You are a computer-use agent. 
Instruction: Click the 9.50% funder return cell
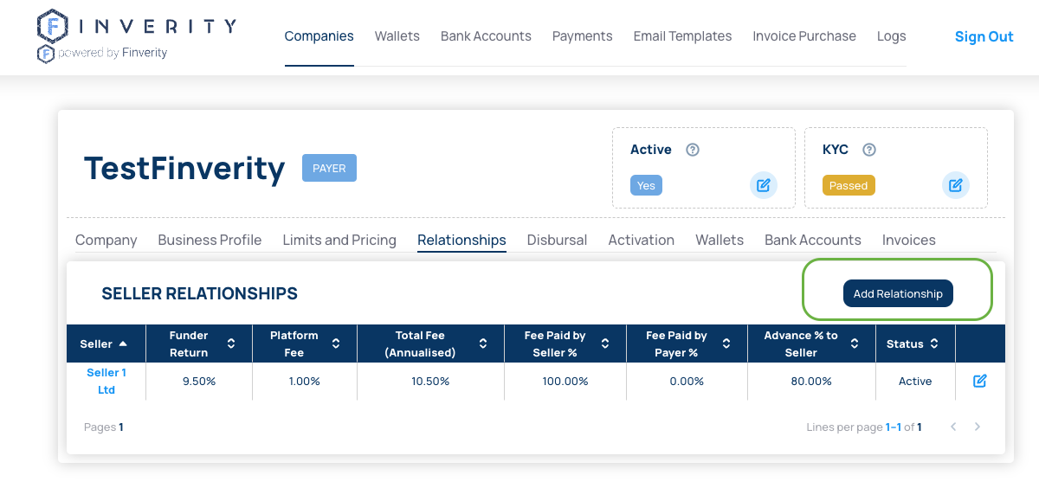coord(199,381)
